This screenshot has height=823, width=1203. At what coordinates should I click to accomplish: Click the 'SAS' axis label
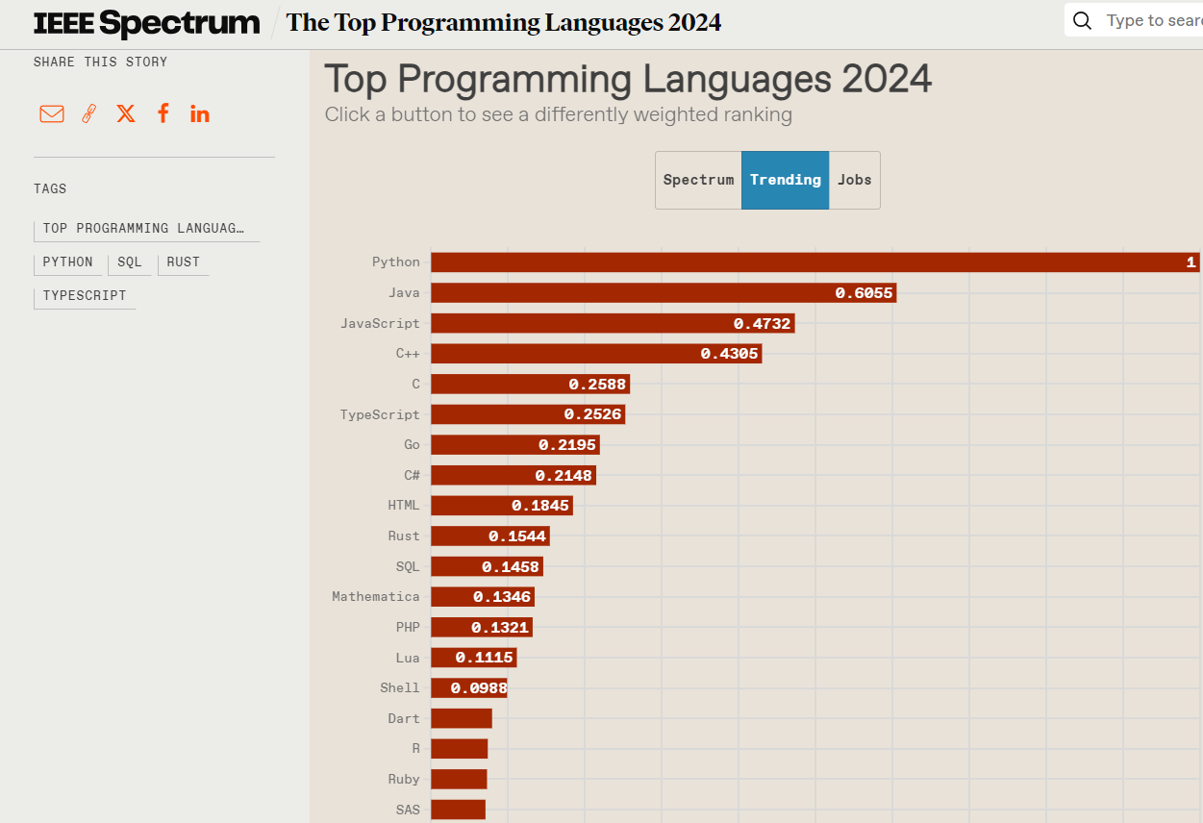[x=409, y=811]
